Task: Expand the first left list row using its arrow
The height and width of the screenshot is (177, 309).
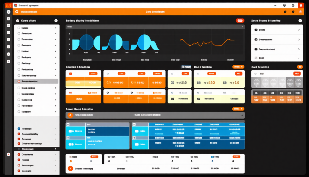Action: click(56, 28)
